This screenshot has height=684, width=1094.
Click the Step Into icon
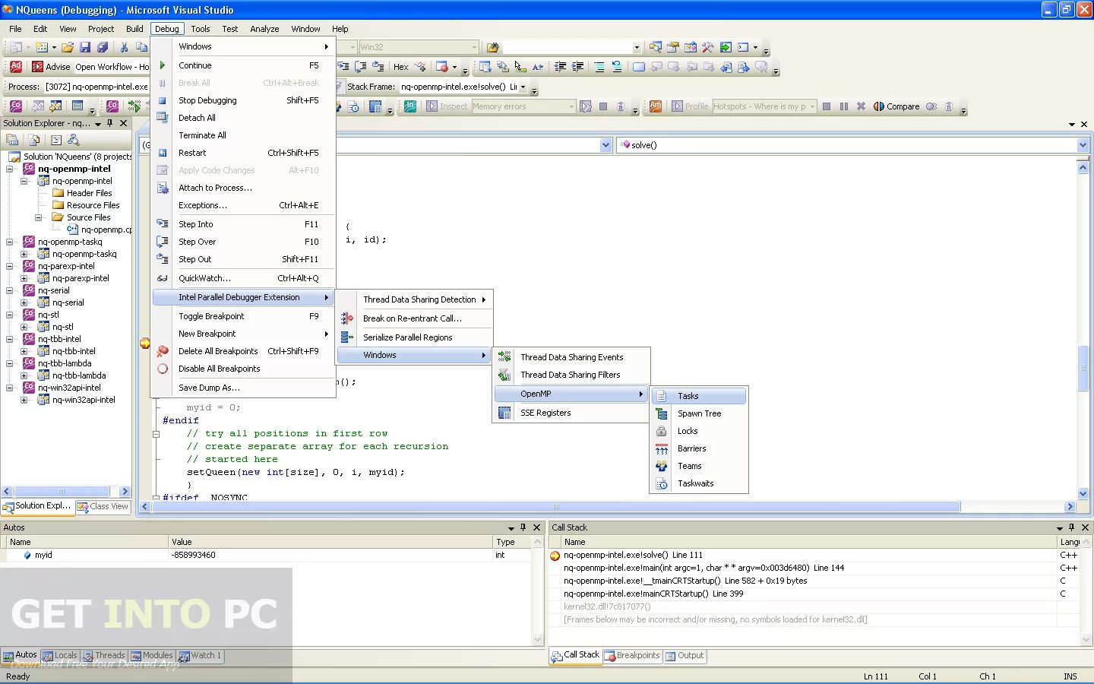162,224
